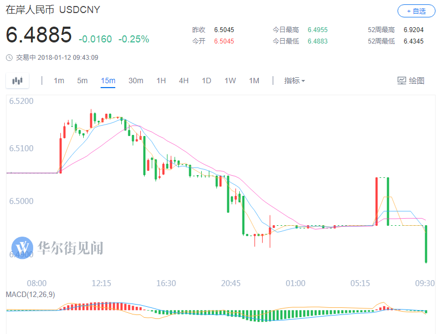The height and width of the screenshot is (334, 441).
Task: Click the clock icon beside trading time
Action: (9, 58)
